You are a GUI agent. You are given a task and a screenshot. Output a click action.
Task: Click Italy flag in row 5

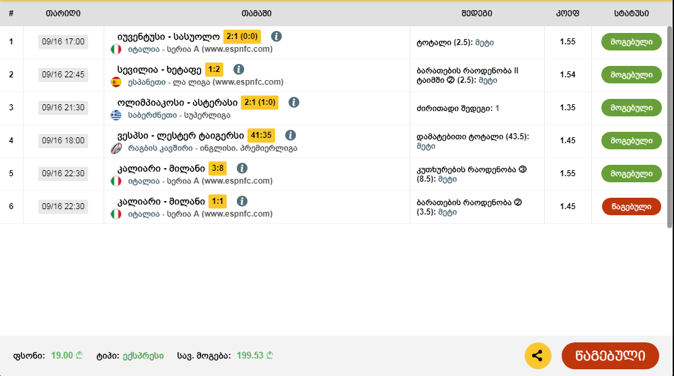116,181
